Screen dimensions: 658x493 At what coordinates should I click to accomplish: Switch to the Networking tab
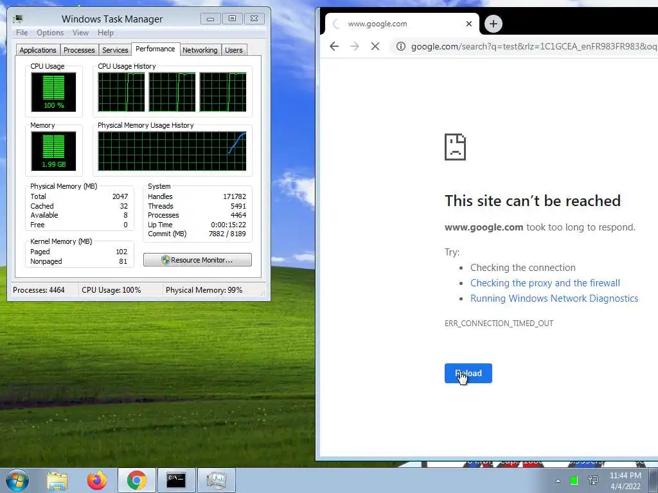pyautogui.click(x=200, y=50)
